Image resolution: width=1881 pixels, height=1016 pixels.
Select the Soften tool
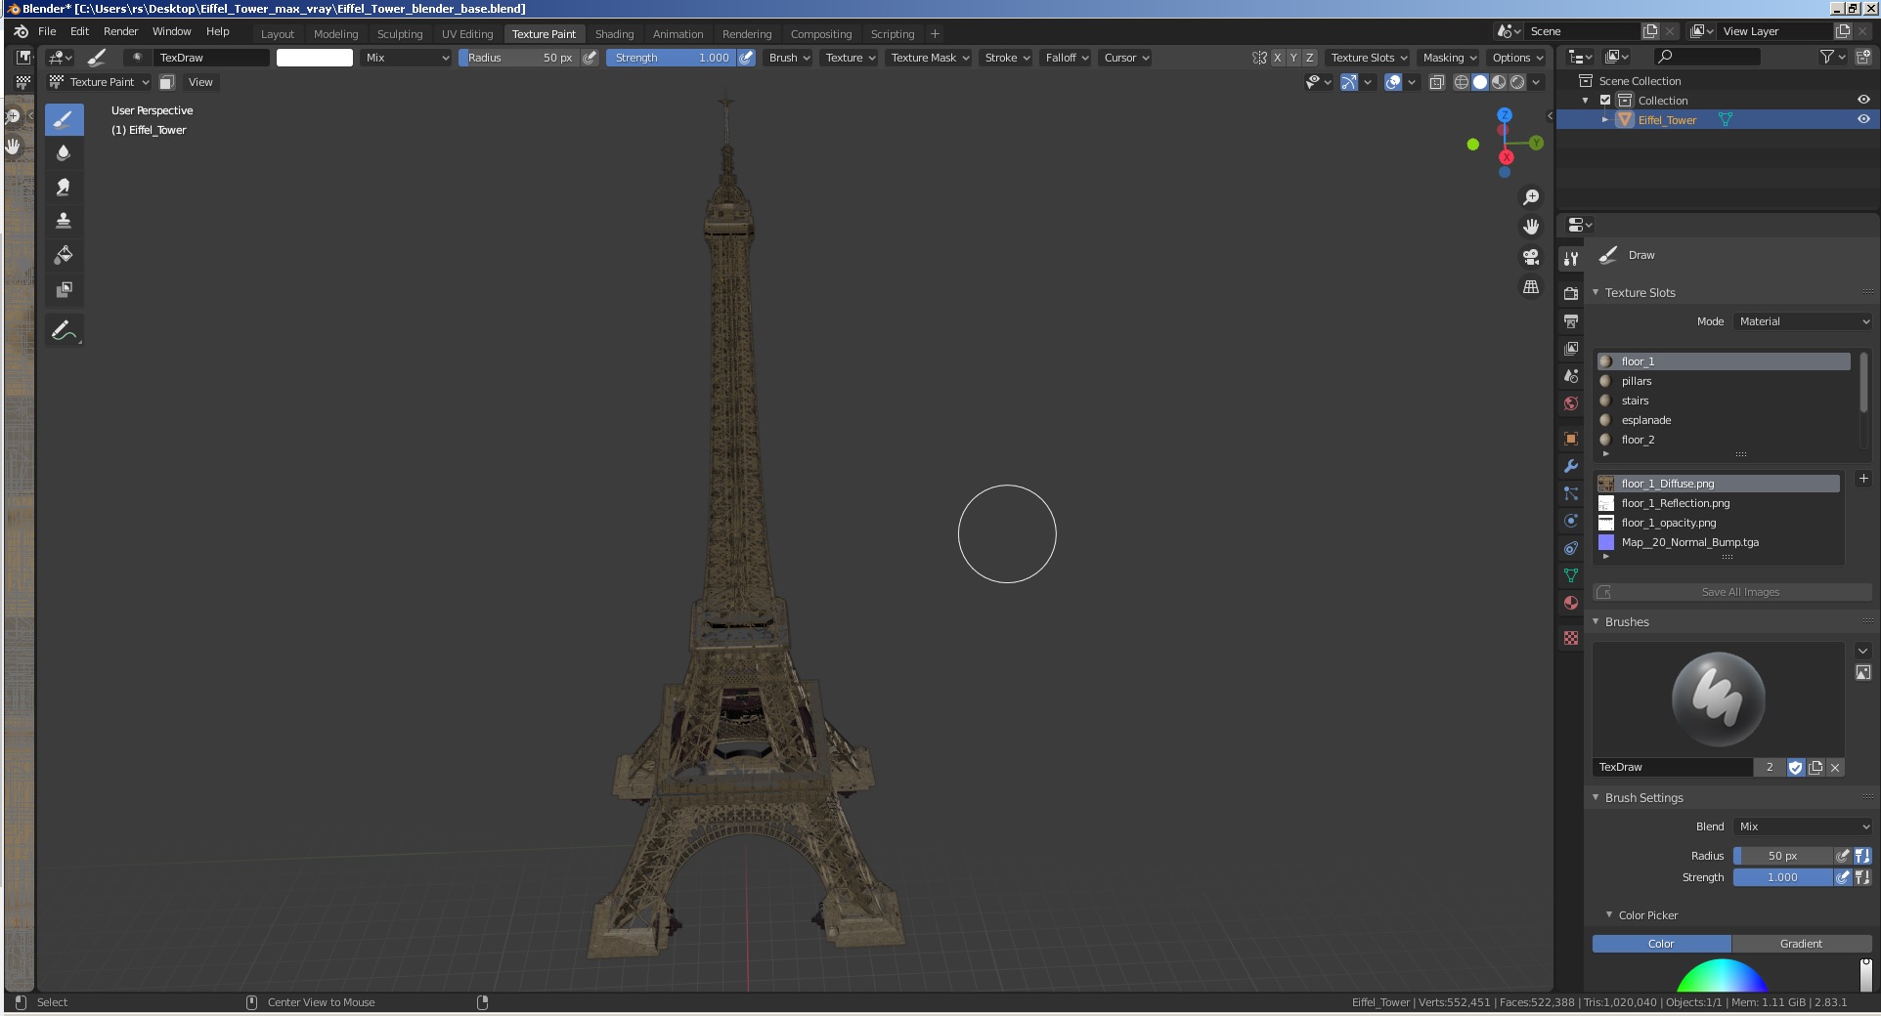pyautogui.click(x=64, y=153)
